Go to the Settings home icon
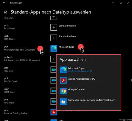The width and height of the screenshot is (132, 121). point(6,12)
